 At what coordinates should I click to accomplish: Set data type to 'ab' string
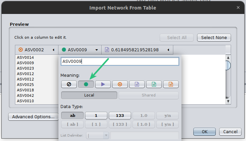click(72, 116)
